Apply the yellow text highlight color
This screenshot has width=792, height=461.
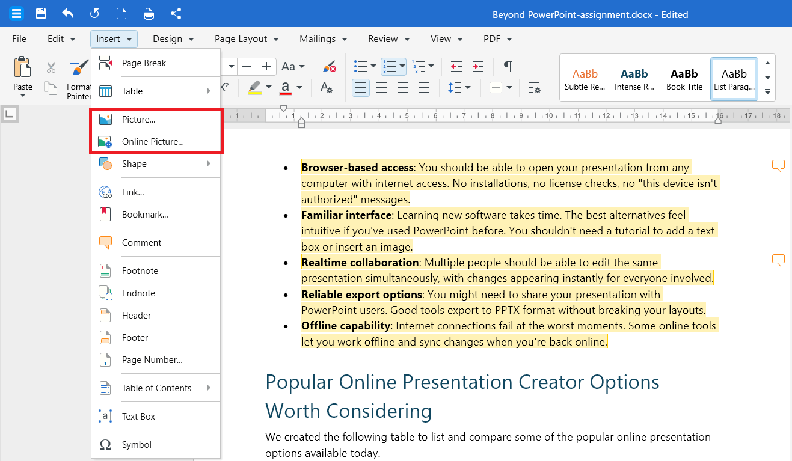tap(255, 88)
